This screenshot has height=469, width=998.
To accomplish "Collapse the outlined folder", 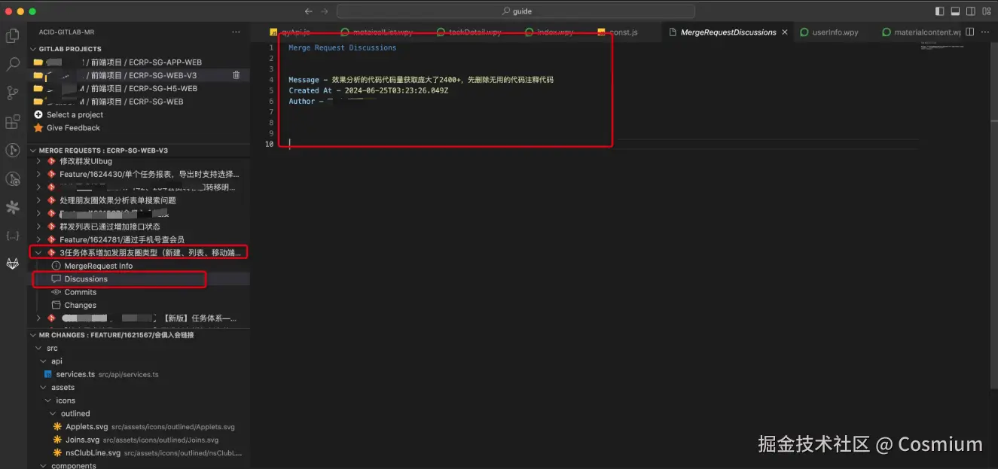I will [x=53, y=413].
